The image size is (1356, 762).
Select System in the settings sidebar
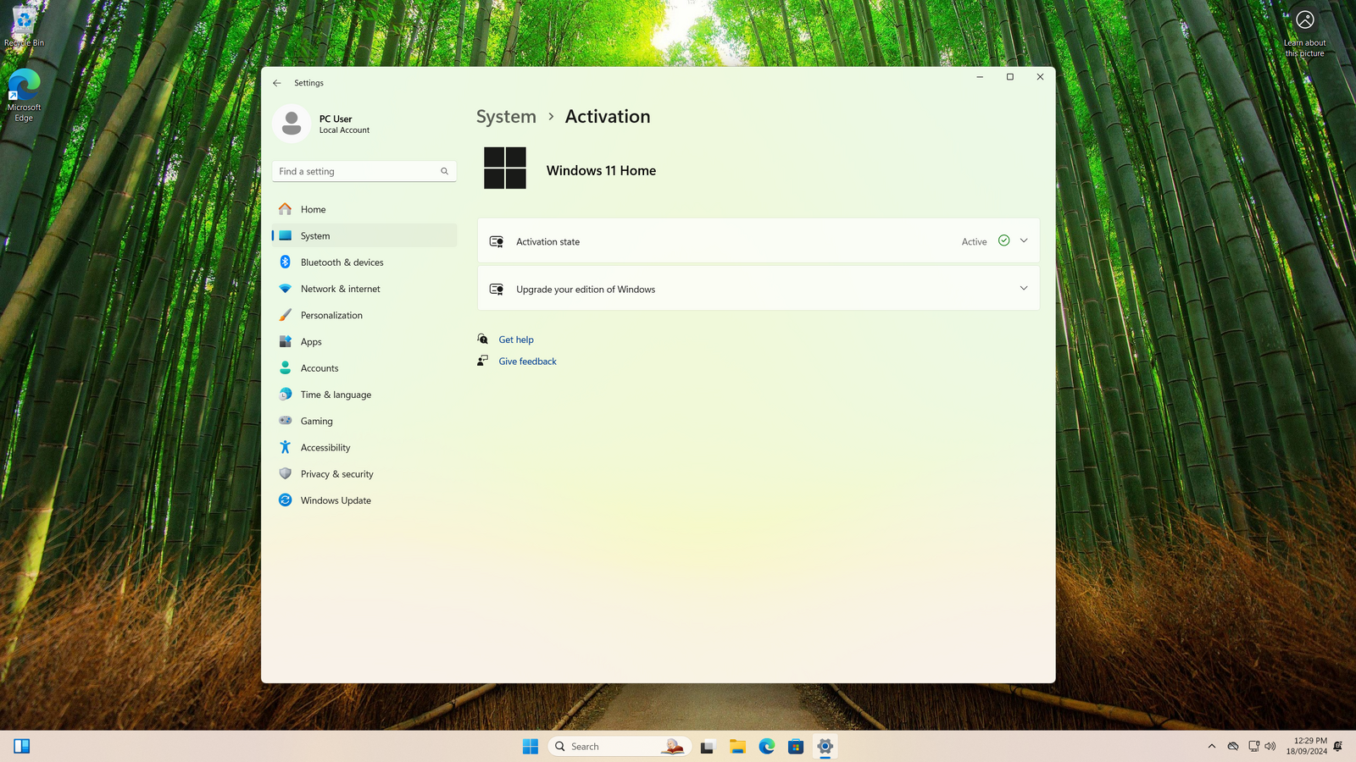coord(364,235)
